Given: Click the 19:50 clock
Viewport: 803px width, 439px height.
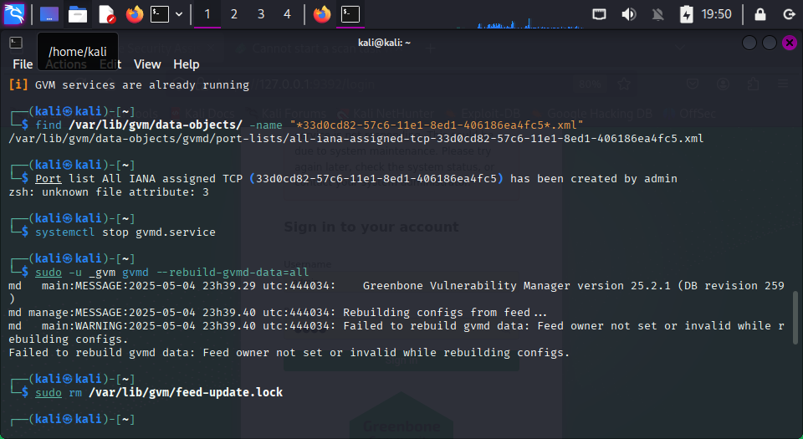Looking at the screenshot, I should (x=716, y=14).
